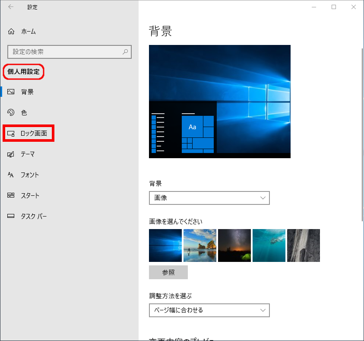Image resolution: width=364 pixels, height=341 pixels.
Task: Click the back arrow in the title bar
Action: (11, 7)
